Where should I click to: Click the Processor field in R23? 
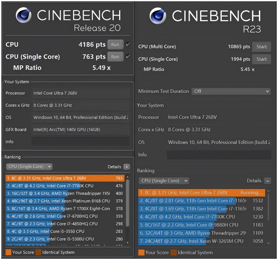tap(219, 117)
